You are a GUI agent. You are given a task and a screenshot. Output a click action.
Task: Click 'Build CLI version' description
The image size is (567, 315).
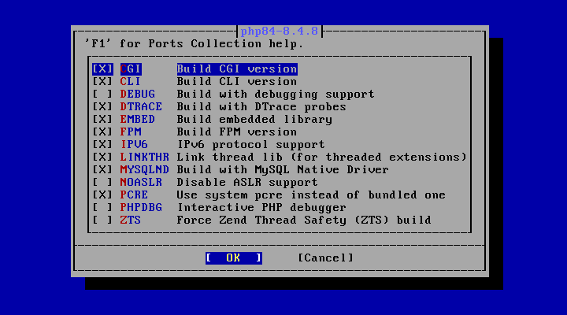[x=237, y=81]
